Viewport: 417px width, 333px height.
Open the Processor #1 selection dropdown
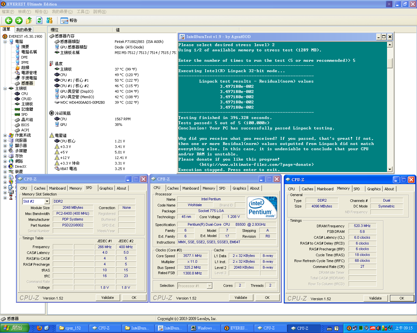coord(209,286)
